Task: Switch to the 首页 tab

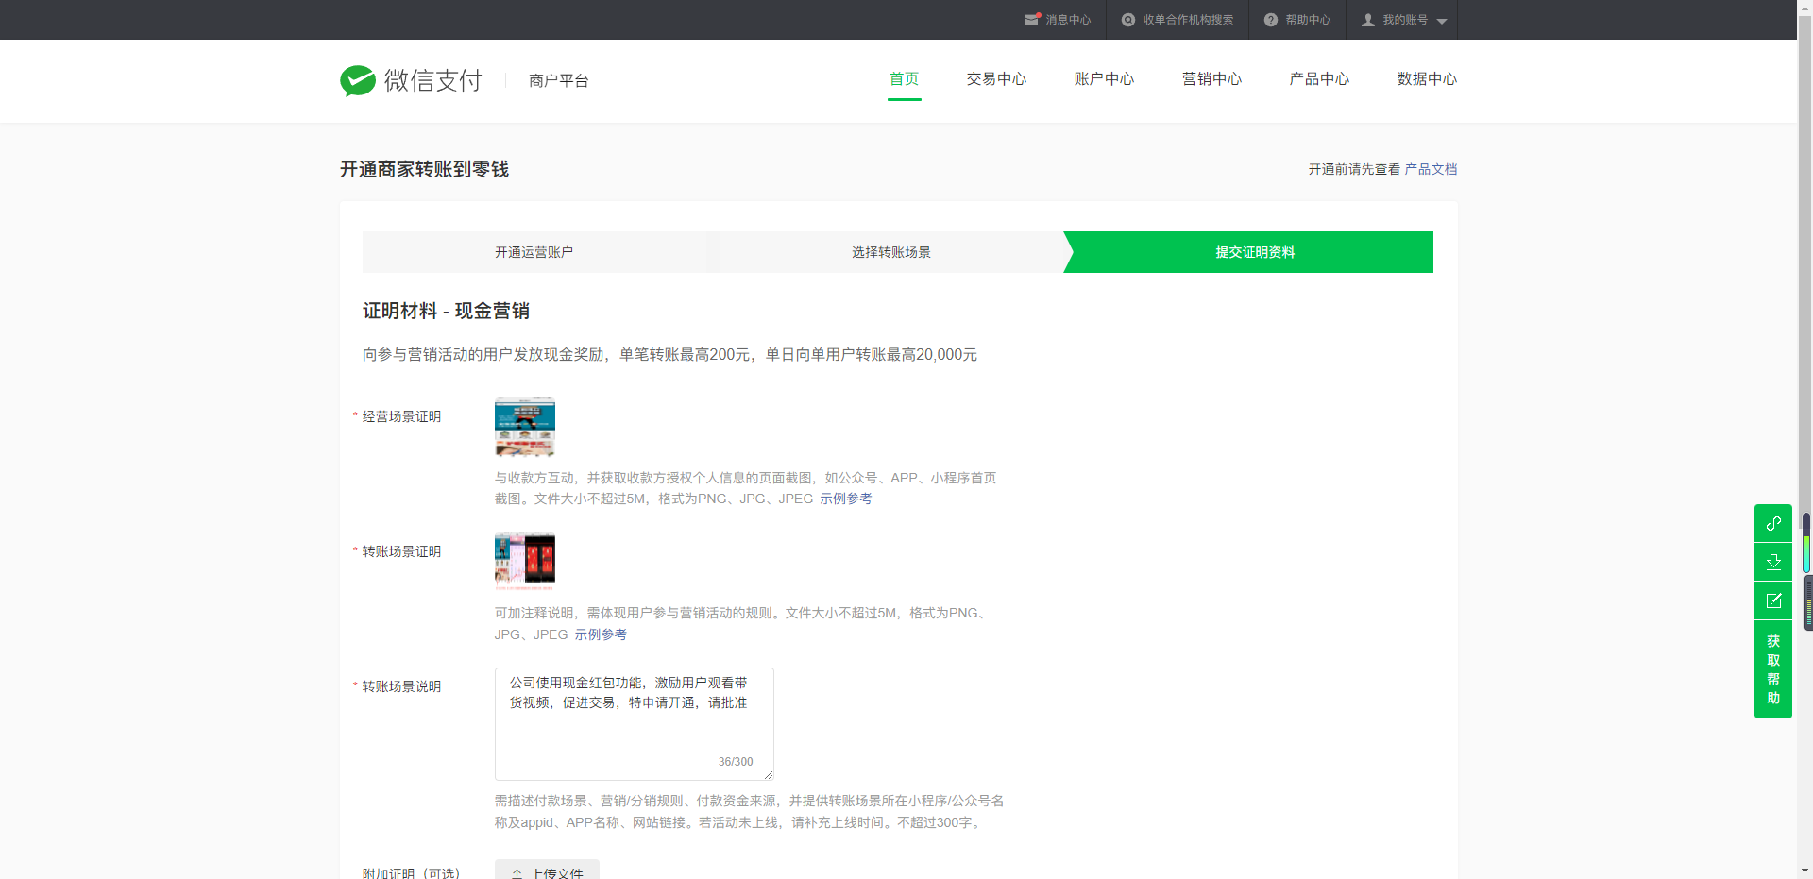Action: [x=904, y=79]
